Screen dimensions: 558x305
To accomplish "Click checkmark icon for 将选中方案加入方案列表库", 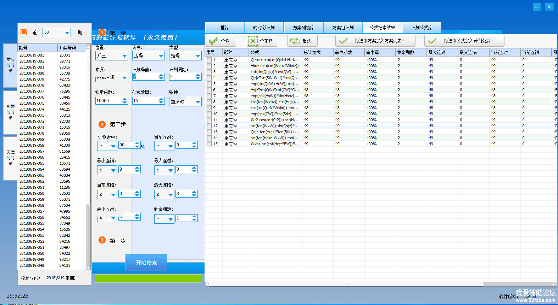I will pyautogui.click(x=343, y=41).
